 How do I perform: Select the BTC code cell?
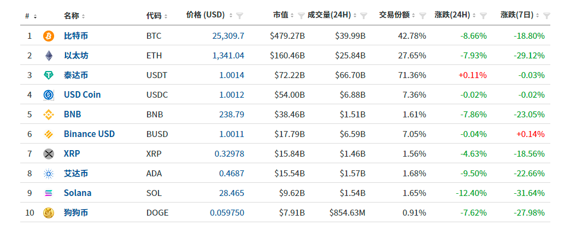[x=154, y=36]
